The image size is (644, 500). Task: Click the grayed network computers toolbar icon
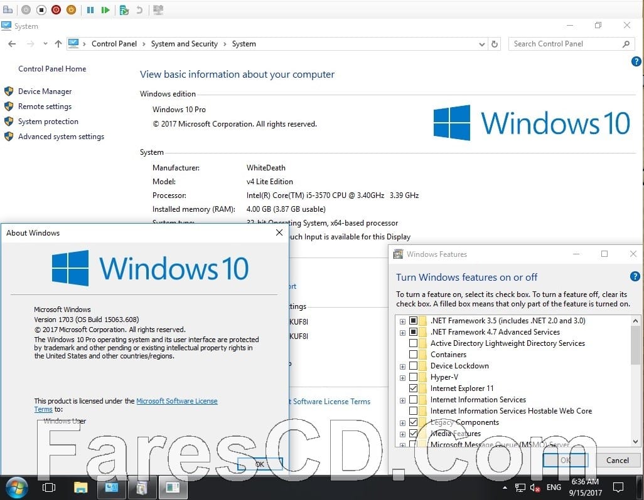pos(158,10)
